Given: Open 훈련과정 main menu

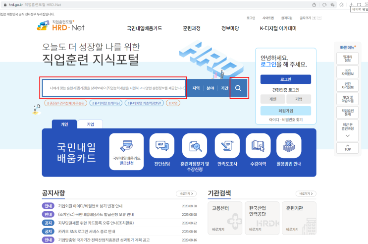Looking at the screenshot, I should (192, 28).
